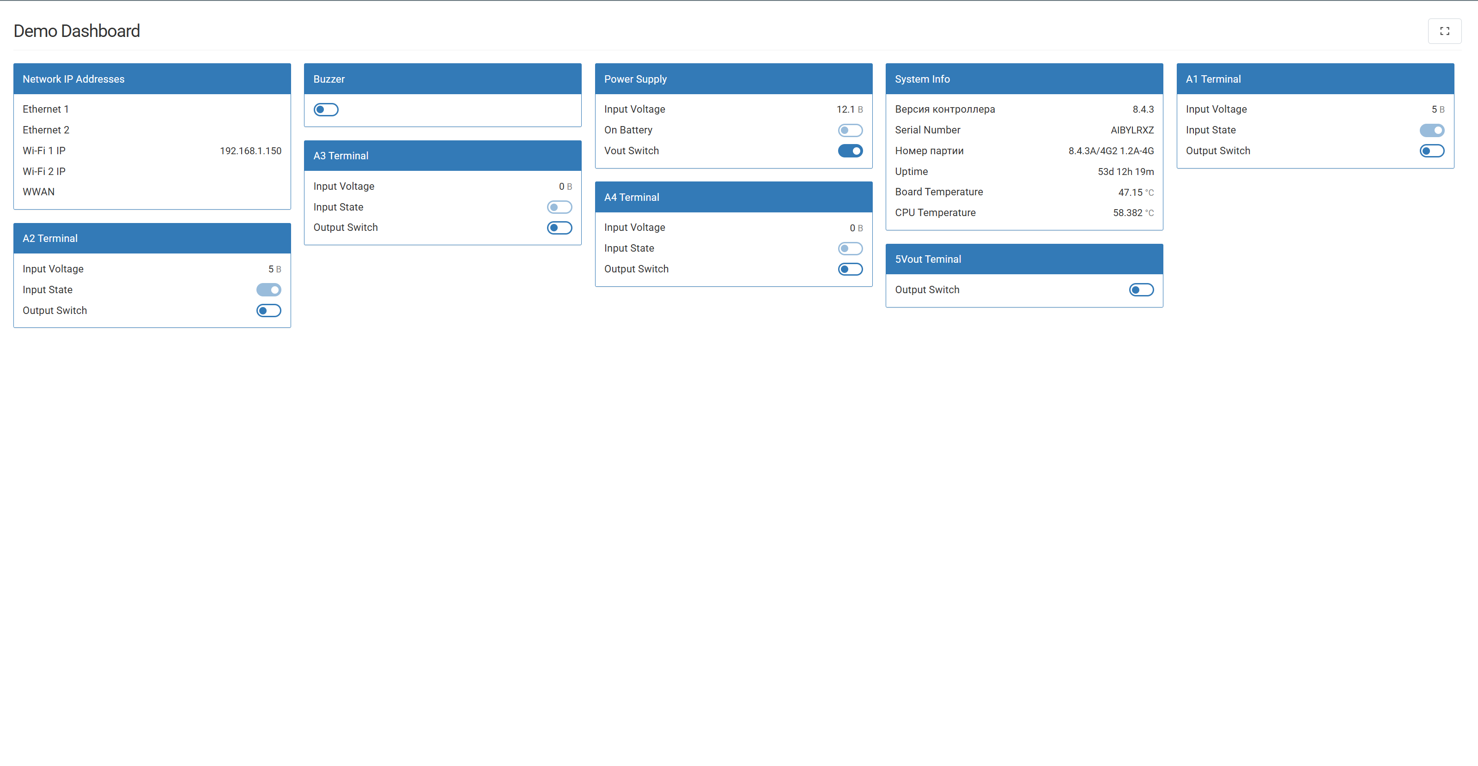This screenshot has width=1478, height=766.
Task: Toggle A3 Terminal Input State switch
Action: click(560, 207)
